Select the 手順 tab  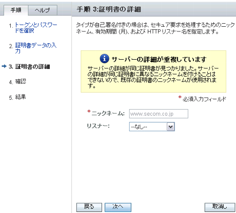pos(16,10)
